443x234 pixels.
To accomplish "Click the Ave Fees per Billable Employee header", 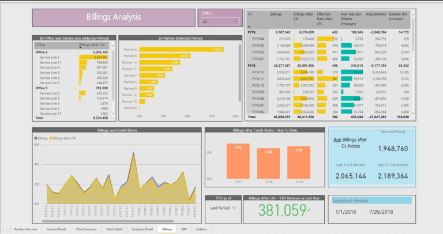I will tap(351, 19).
